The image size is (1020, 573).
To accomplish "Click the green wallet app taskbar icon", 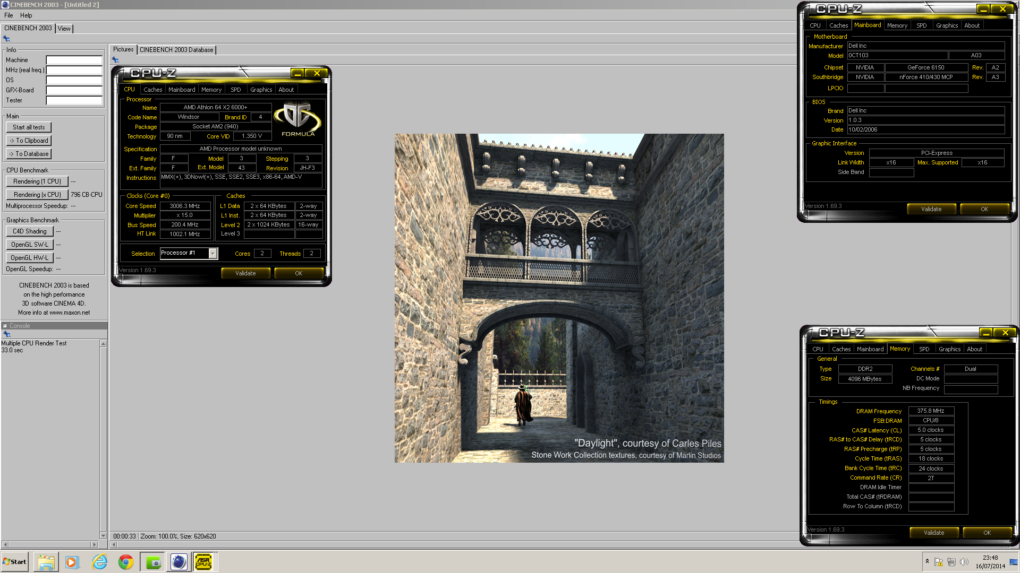I will [153, 562].
